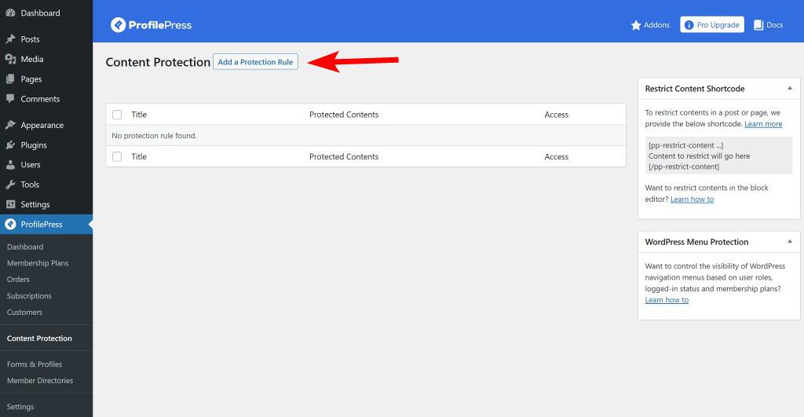This screenshot has height=417, width=804.
Task: Click the Pages icon in sidebar
Action: [10, 79]
